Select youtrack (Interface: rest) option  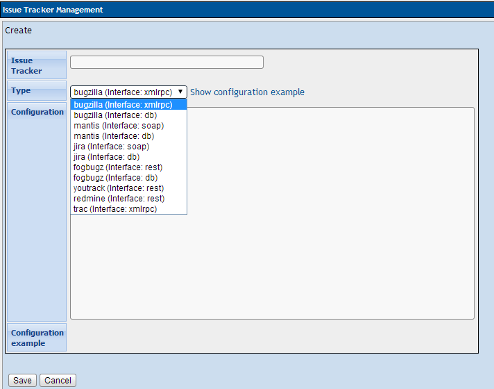pyautogui.click(x=128, y=188)
